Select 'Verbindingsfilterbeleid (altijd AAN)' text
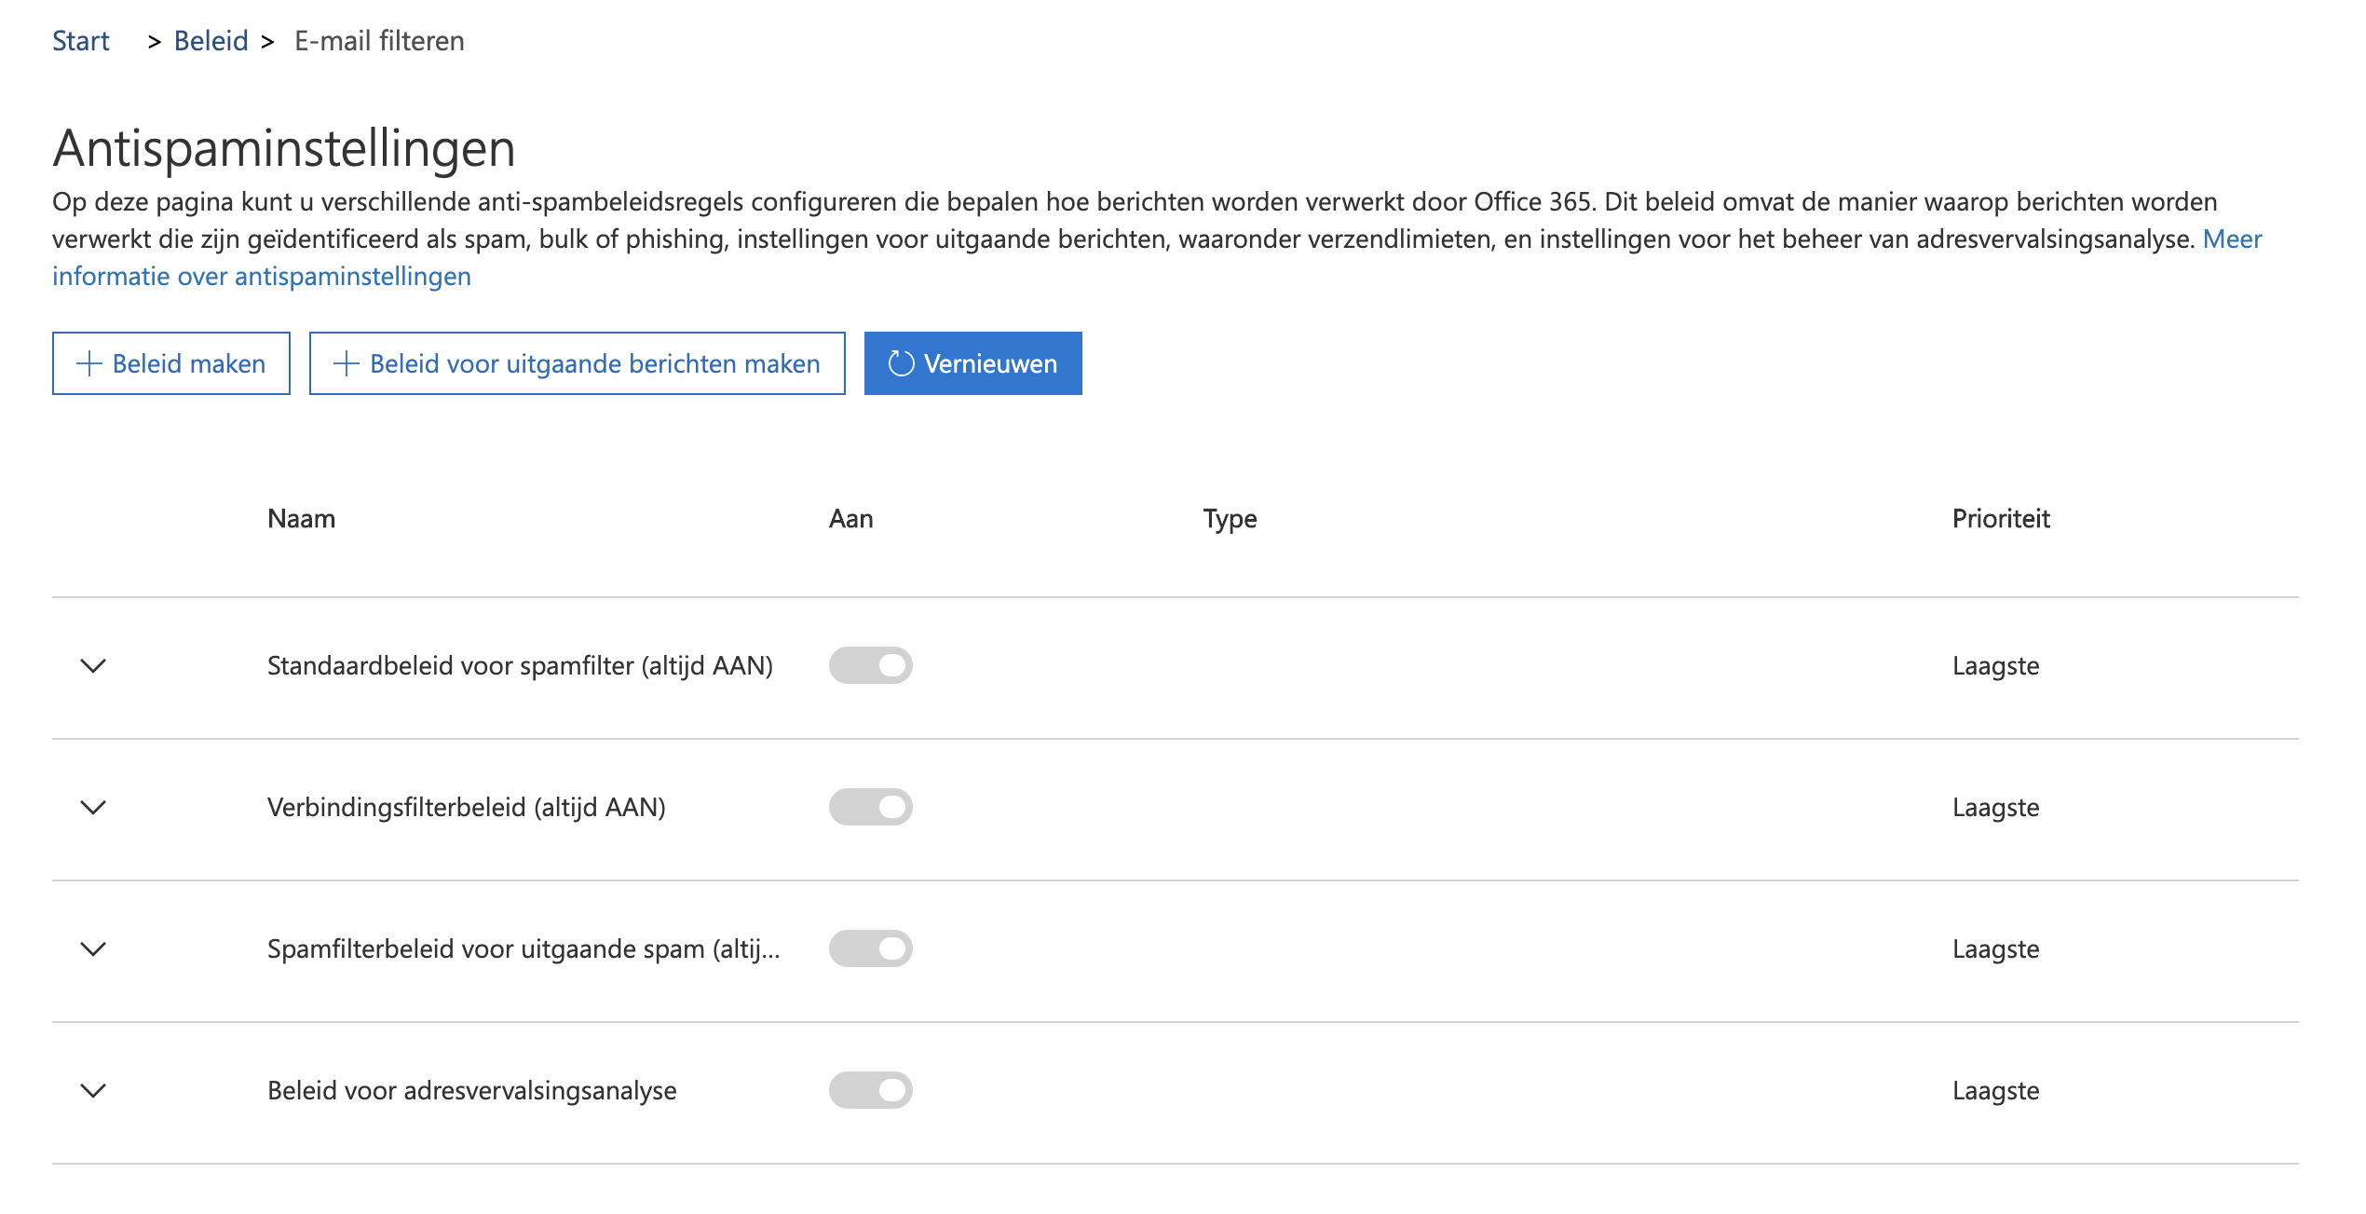This screenshot has width=2366, height=1214. pyautogui.click(x=467, y=807)
